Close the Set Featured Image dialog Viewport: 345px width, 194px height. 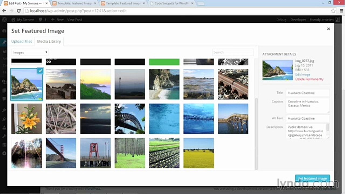click(x=328, y=29)
